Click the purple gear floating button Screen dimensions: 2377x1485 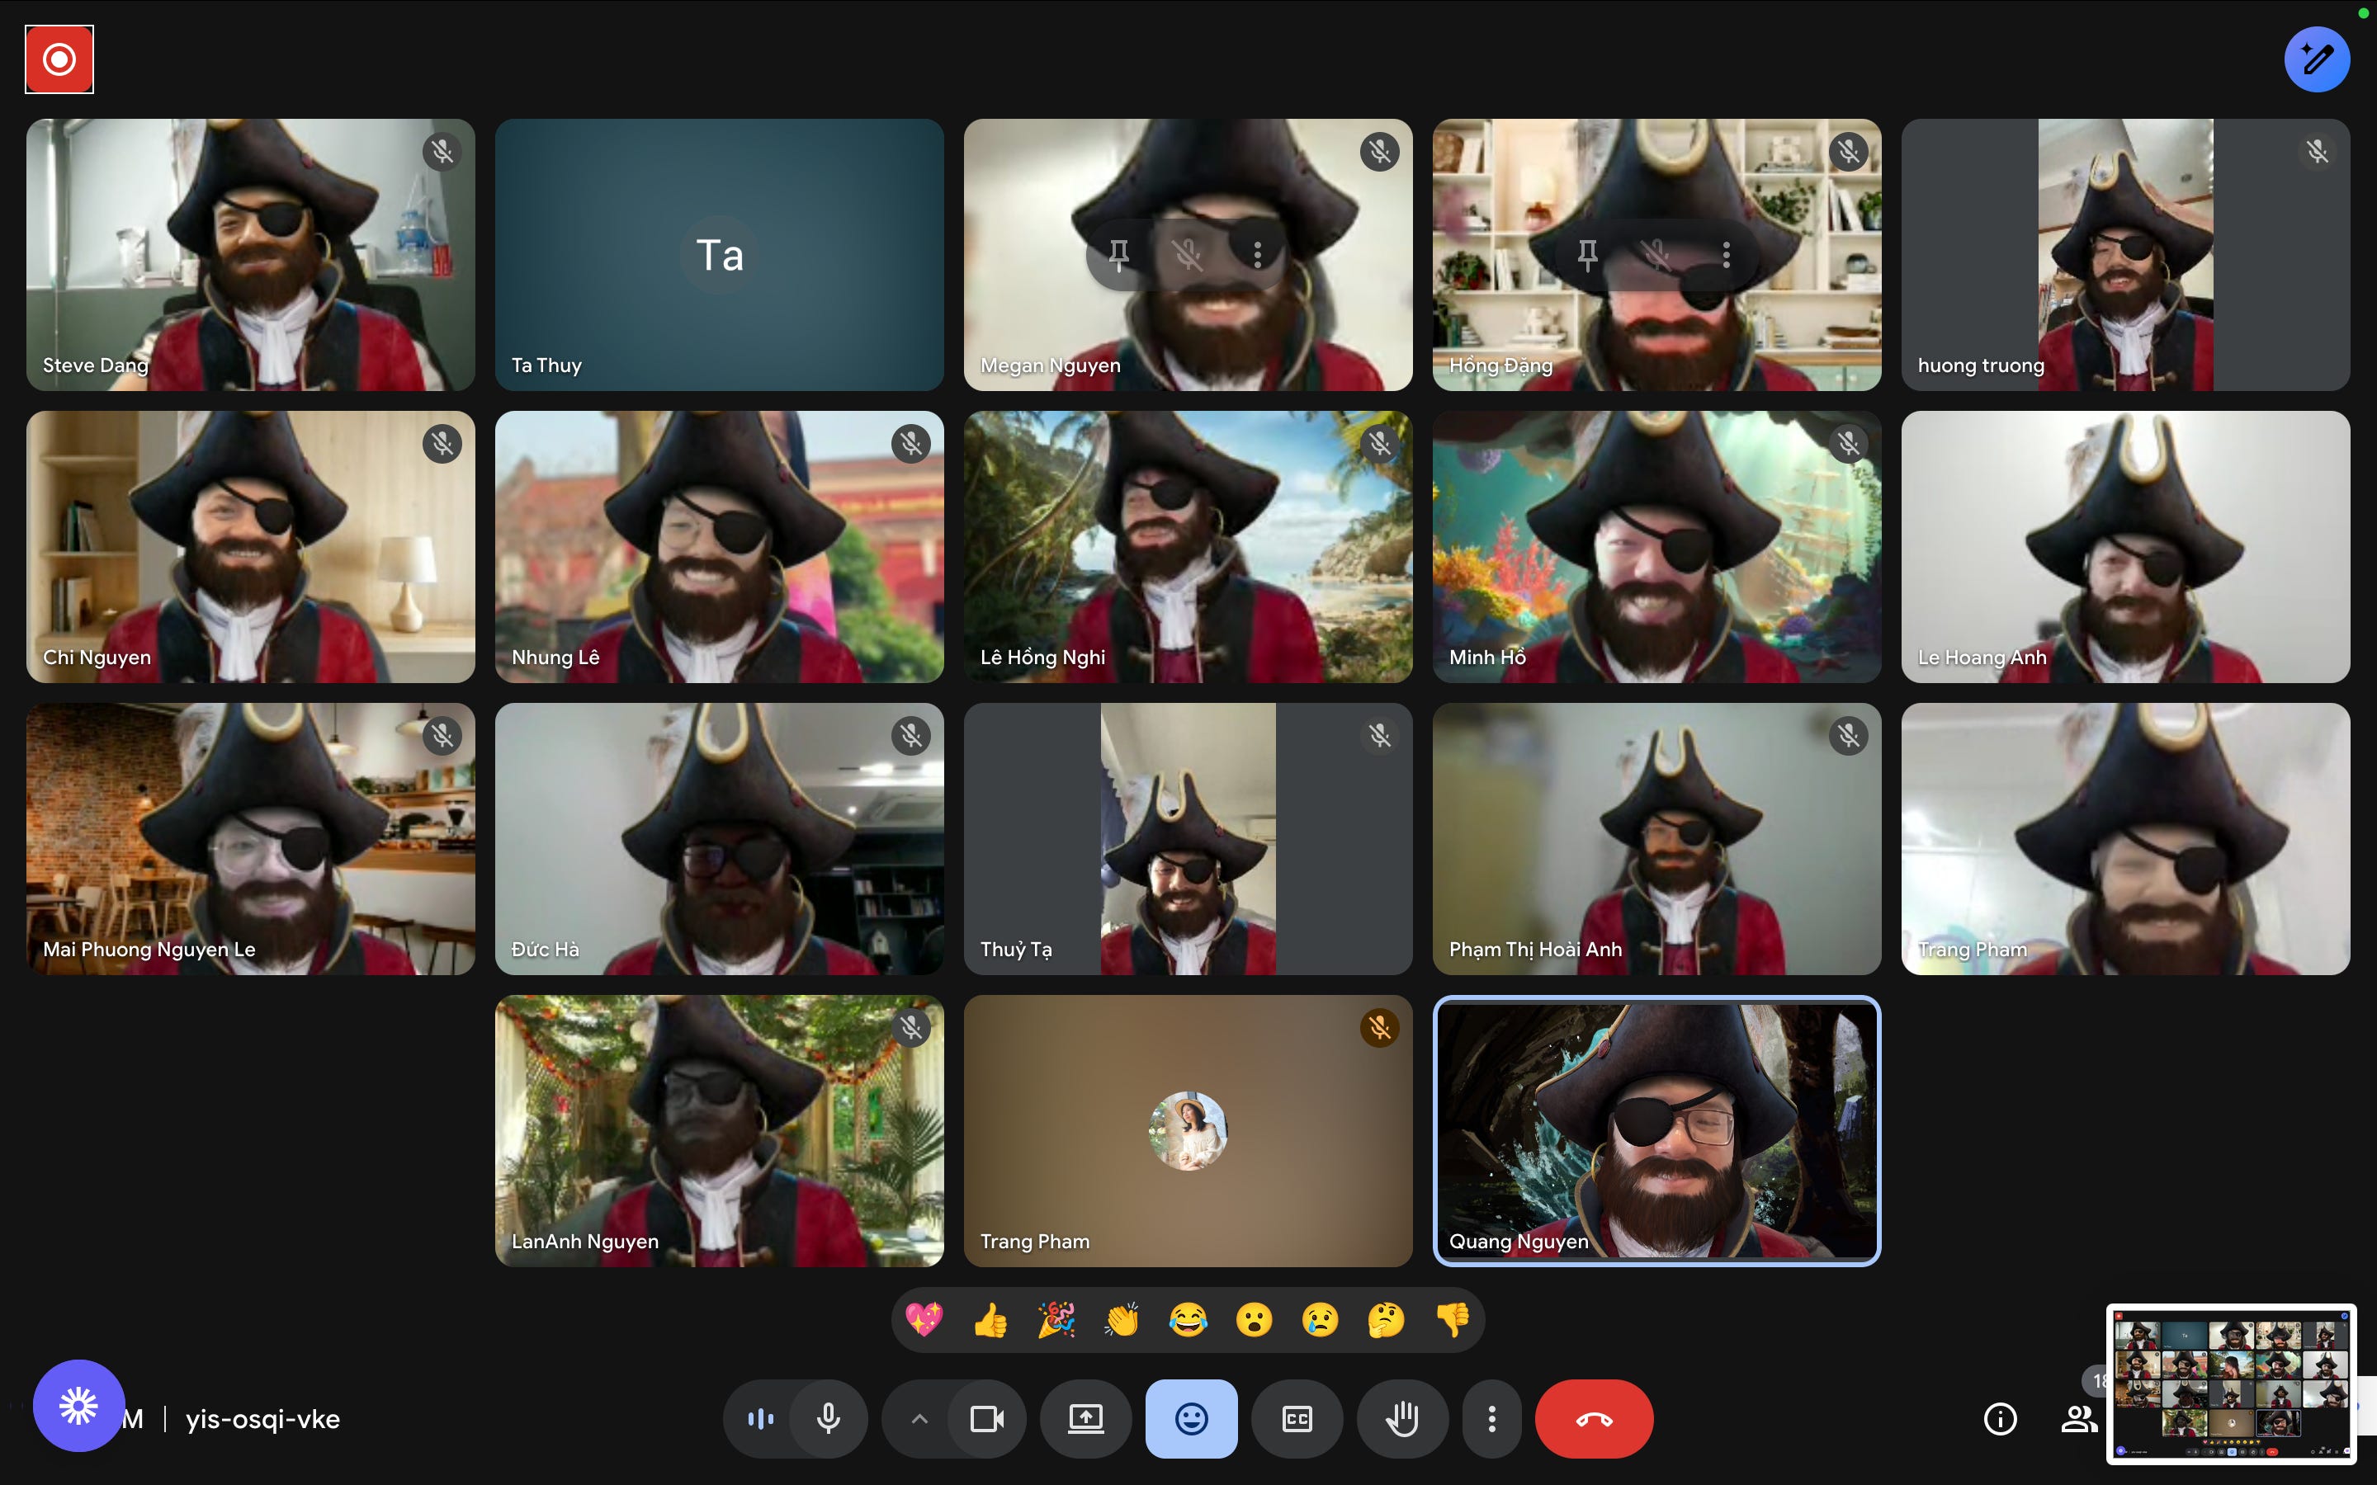(78, 1406)
